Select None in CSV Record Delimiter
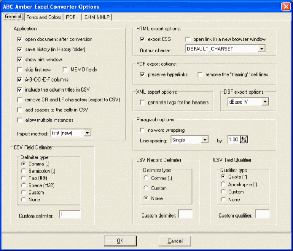This screenshot has height=251, width=293. pyautogui.click(x=146, y=198)
